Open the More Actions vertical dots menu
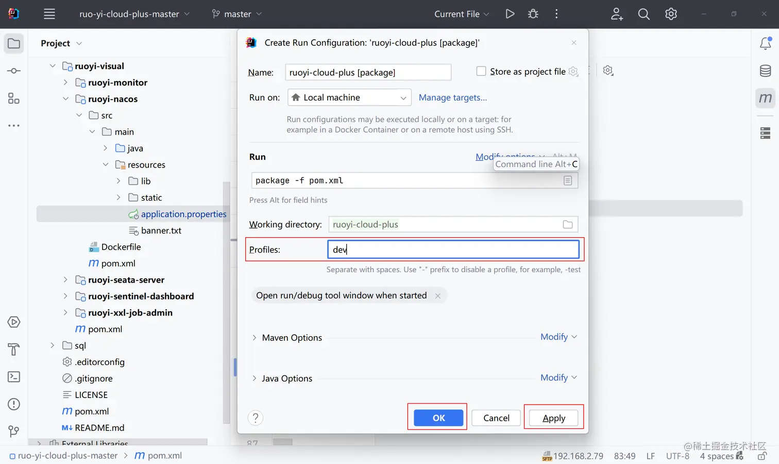The image size is (779, 464). 556,14
